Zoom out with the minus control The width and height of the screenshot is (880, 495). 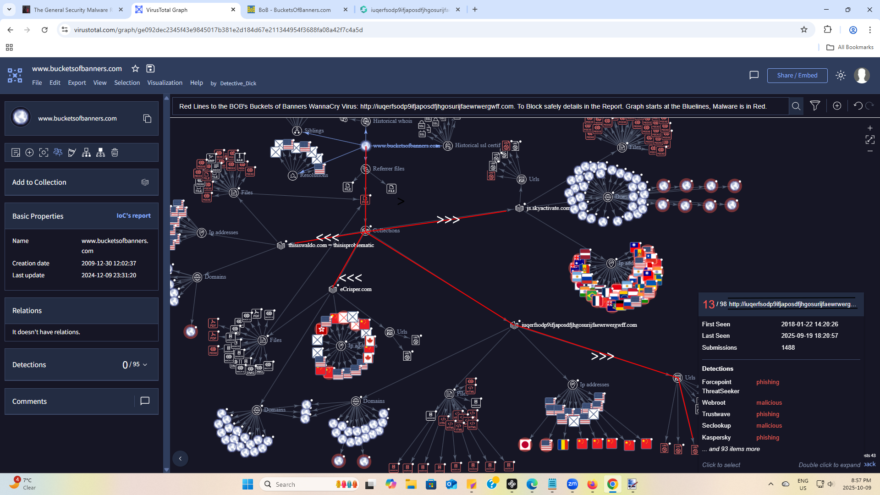[870, 151]
